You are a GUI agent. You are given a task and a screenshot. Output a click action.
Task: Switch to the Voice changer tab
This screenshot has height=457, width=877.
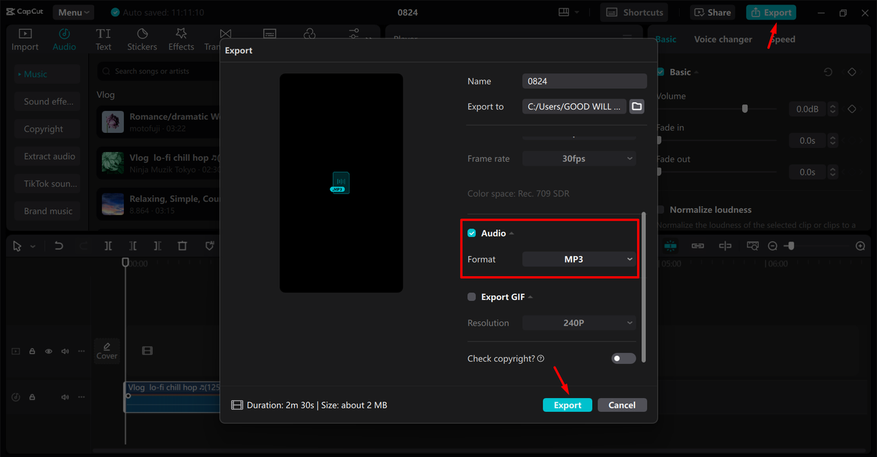pos(723,39)
